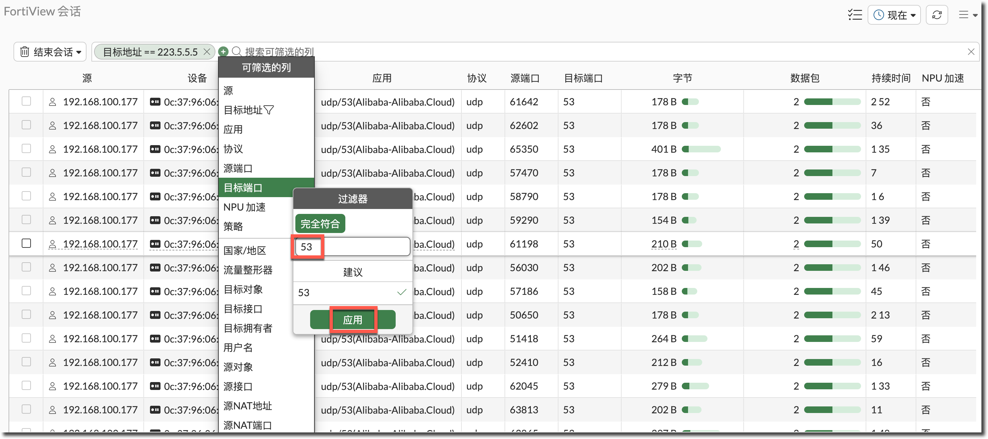Toggle the 完全符合 exact match button

[x=320, y=224]
